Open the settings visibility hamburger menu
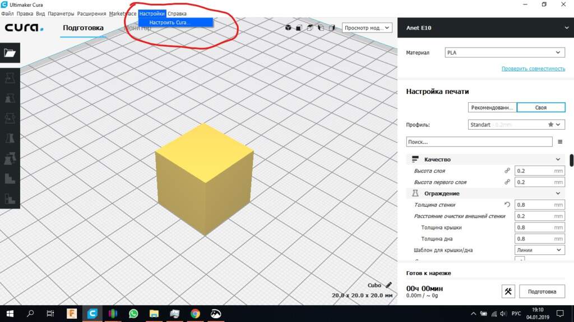 pos(560,142)
